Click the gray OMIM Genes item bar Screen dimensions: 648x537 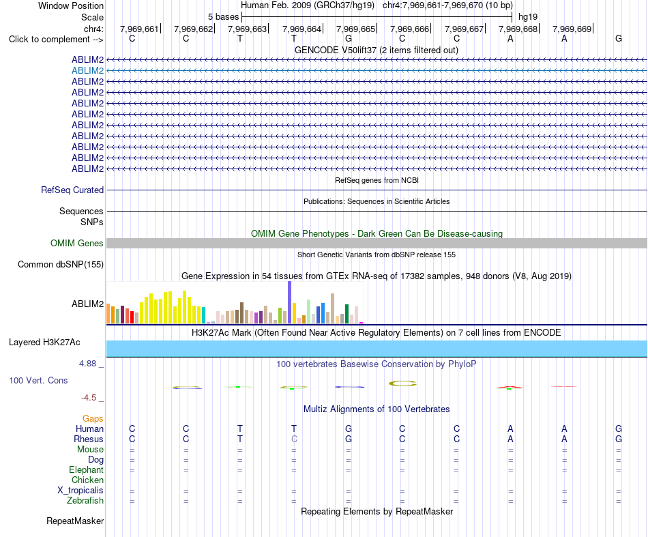[x=377, y=244]
